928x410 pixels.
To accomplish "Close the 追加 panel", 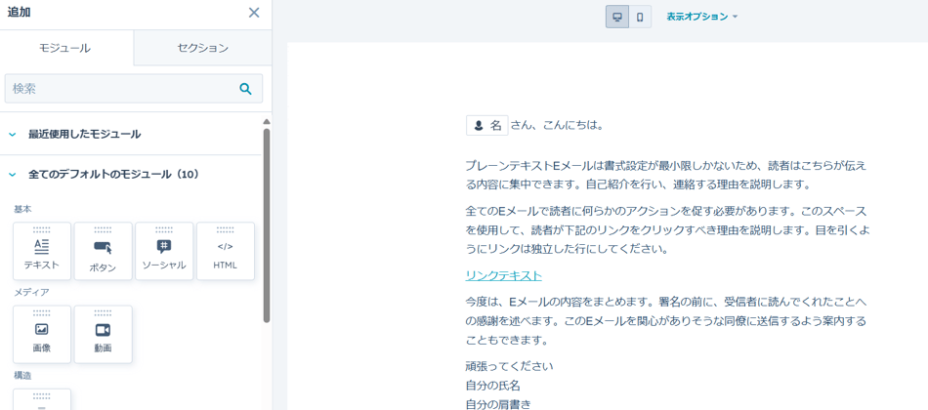I will 254,13.
